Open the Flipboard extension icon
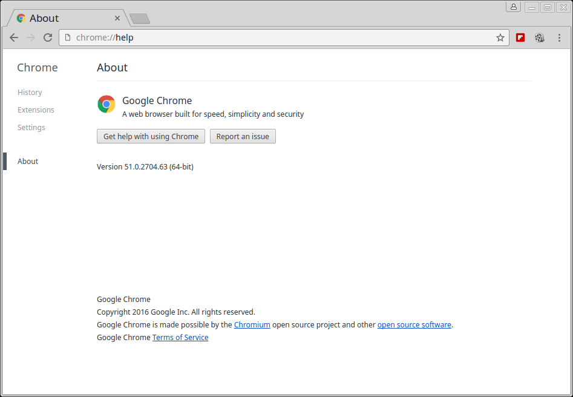Screen dimensions: 573x397 (520, 38)
